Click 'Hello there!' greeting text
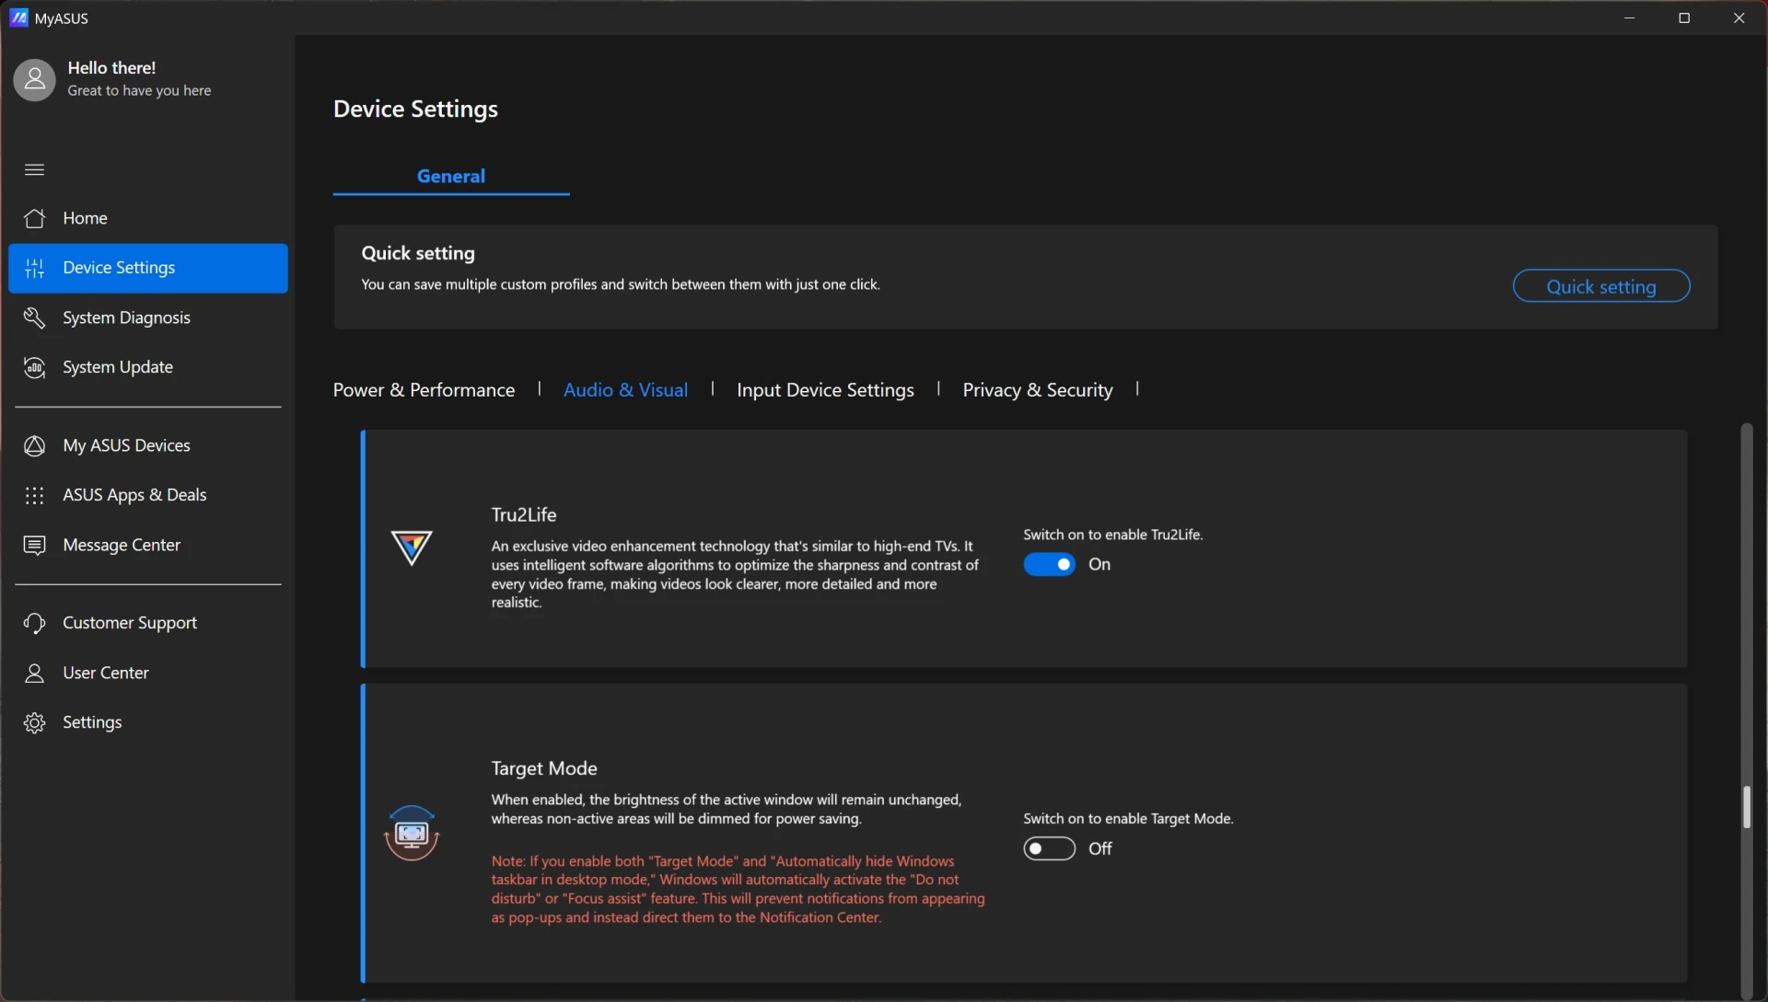Viewport: 1768px width, 1002px height. (111, 68)
